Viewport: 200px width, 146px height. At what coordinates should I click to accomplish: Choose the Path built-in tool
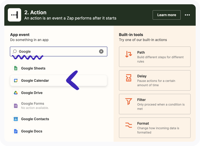[x=155, y=57]
